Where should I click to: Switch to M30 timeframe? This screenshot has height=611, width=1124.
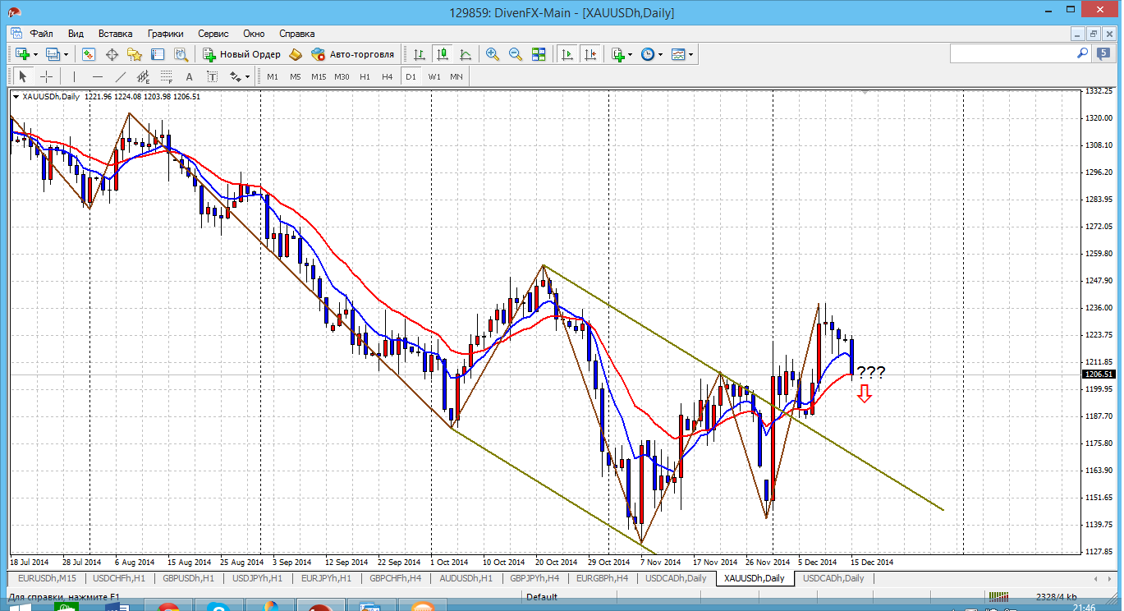point(342,76)
